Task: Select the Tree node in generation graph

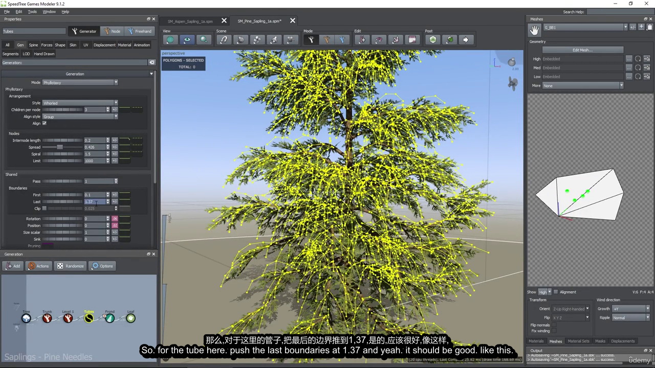Action: tap(26, 318)
